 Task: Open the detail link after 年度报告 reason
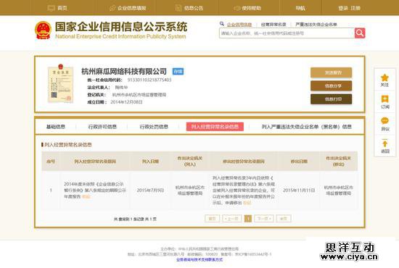click(x=86, y=196)
